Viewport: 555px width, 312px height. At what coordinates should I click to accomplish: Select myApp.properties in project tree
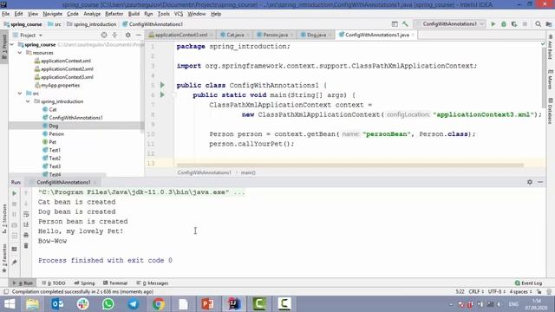[x=60, y=85]
